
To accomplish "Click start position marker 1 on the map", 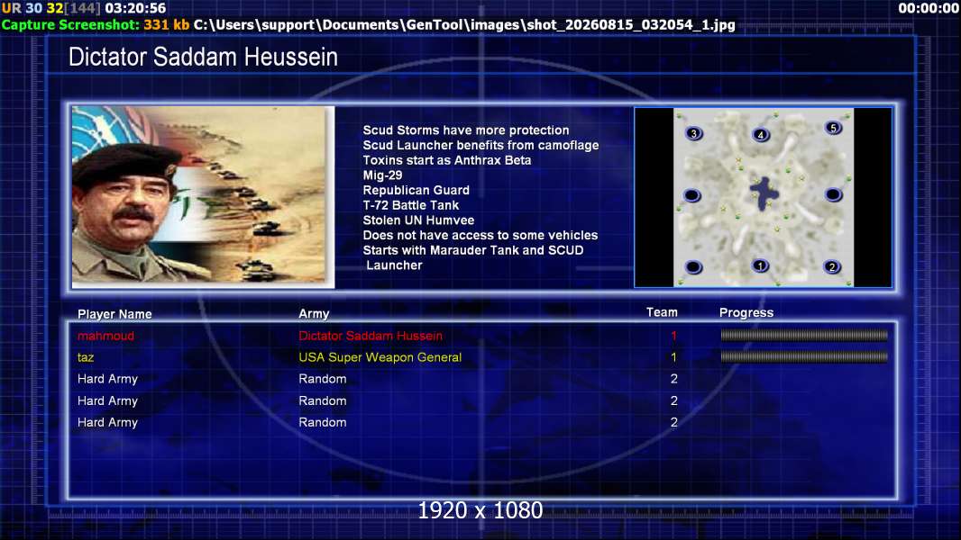I will pos(760,266).
